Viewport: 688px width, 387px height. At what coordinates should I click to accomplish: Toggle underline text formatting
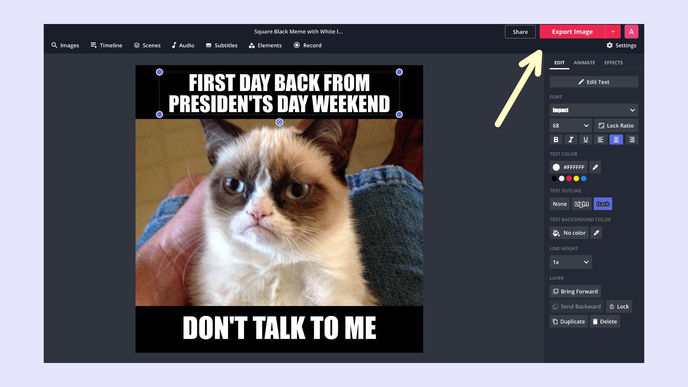586,140
